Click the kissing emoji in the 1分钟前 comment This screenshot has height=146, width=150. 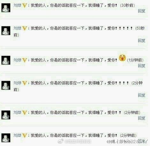click(x=122, y=58)
